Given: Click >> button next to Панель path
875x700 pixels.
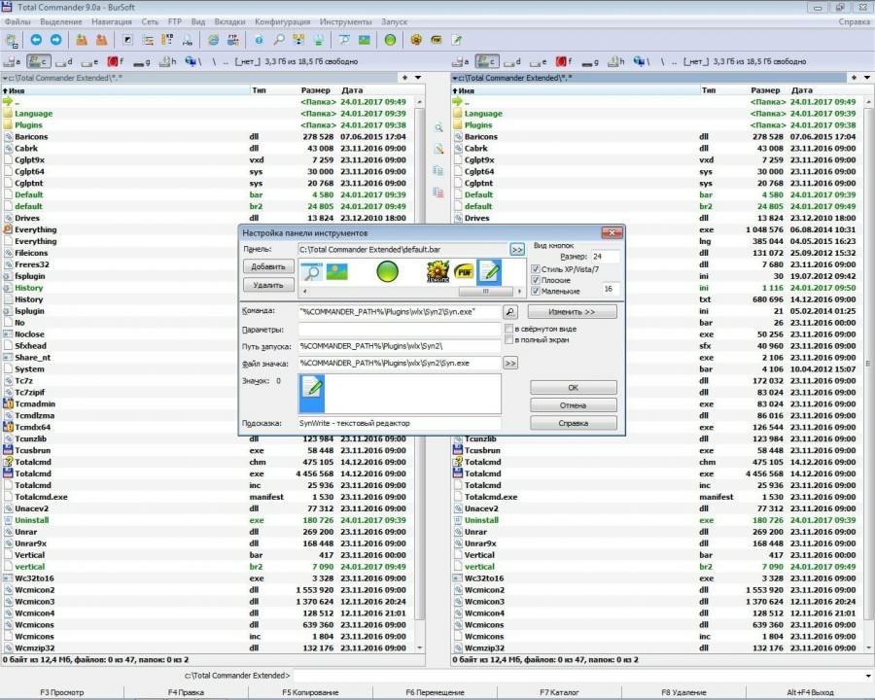Looking at the screenshot, I should tap(516, 249).
